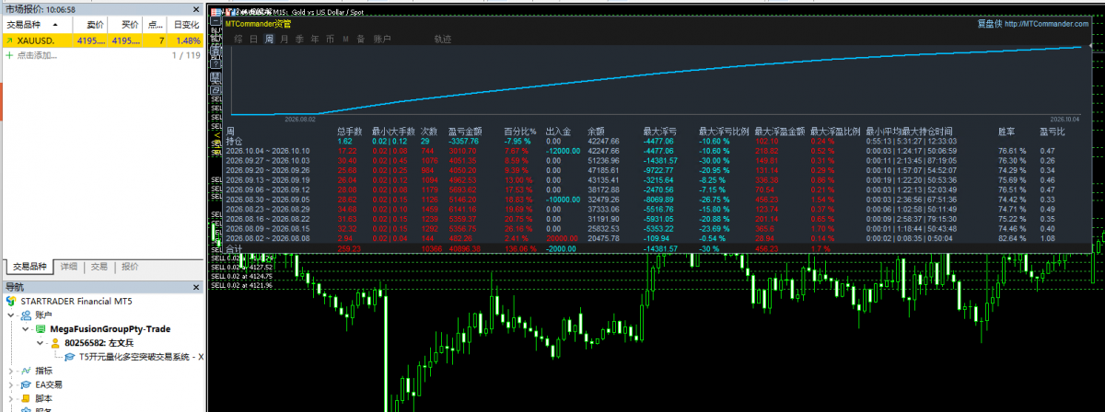Click the green plus icon for 点击添加
This screenshot has height=412, width=1105.
(x=9, y=55)
